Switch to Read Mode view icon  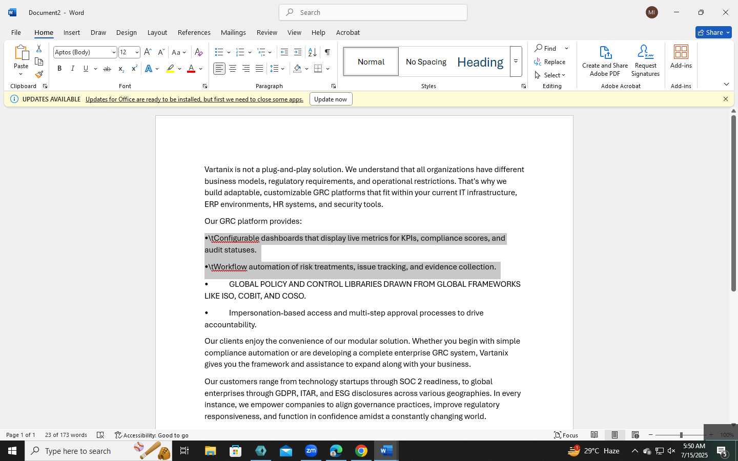[594, 435]
